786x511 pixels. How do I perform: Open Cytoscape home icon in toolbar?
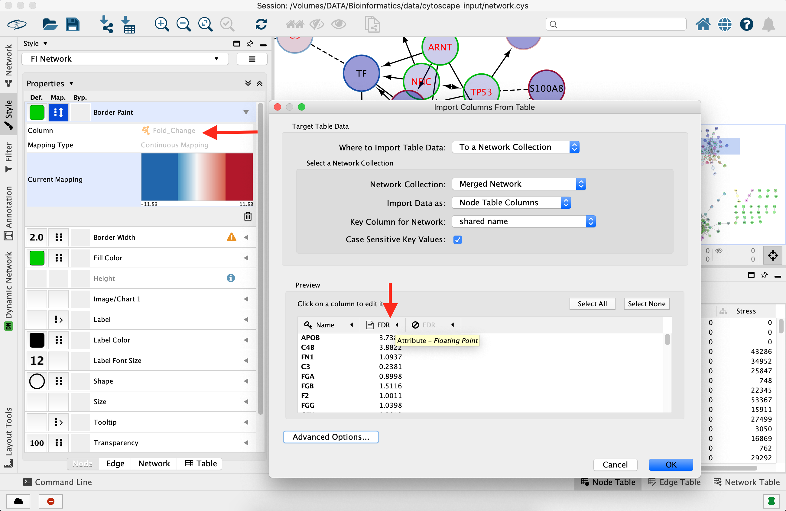tap(703, 24)
